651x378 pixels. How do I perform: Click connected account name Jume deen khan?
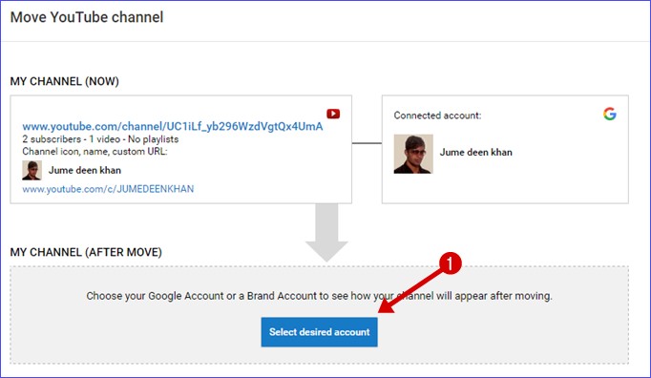[475, 153]
